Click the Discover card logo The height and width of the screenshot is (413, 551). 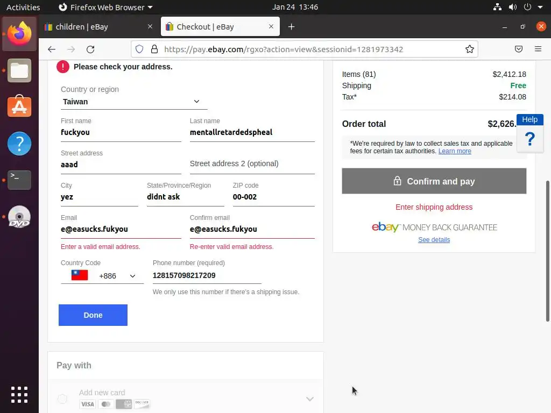[x=142, y=404]
